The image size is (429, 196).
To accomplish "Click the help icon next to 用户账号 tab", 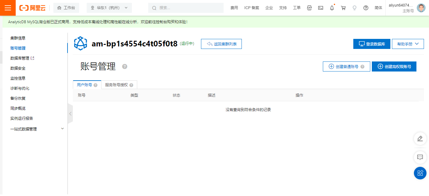I will pyautogui.click(x=95, y=85).
